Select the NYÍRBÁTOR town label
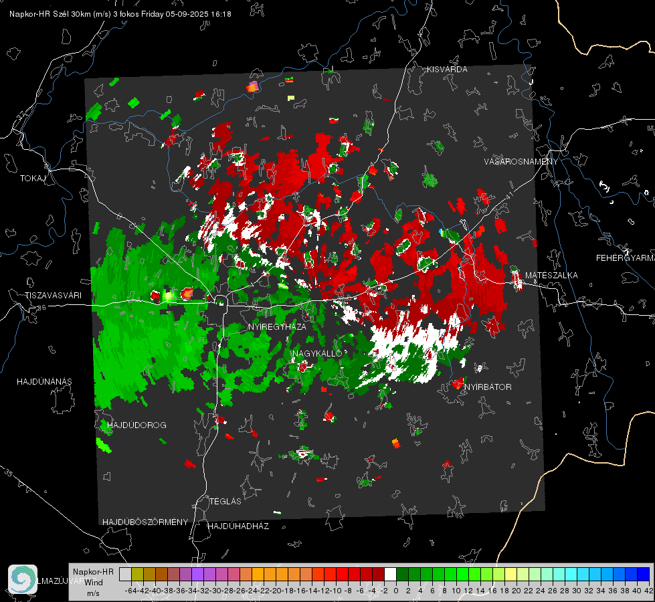Viewport: 655px width, 602px height. (488, 387)
